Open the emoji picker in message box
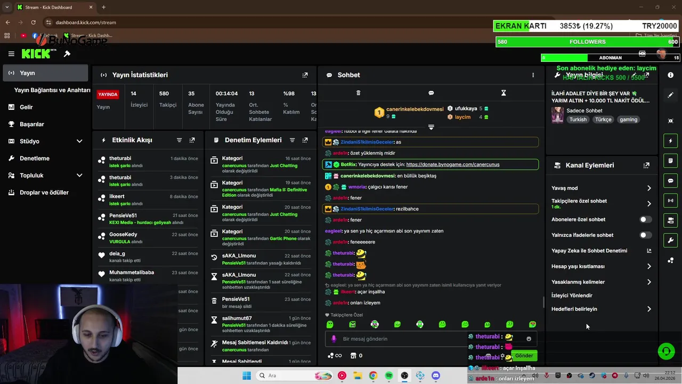The width and height of the screenshot is (682, 384). pos(529,339)
